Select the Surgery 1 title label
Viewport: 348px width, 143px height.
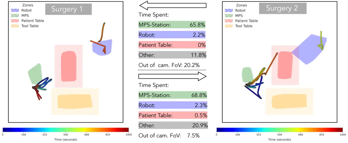pos(68,9)
